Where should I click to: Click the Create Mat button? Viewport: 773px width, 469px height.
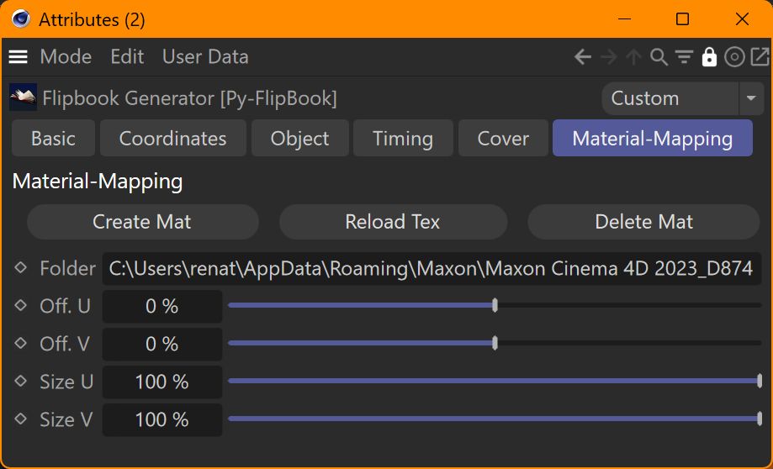[142, 222]
